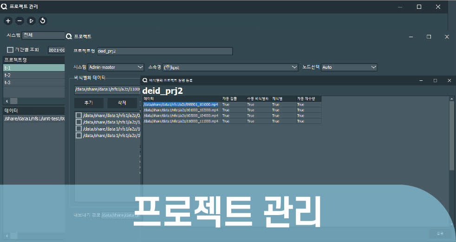Screen dimensions: 456x242
Task: Close the deid_prj2 execution registration window
Action: [x=449, y=80]
